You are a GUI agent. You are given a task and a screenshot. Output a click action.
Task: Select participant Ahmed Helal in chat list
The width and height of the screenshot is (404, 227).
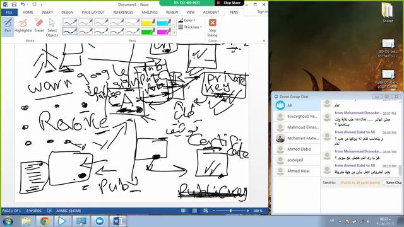tap(297, 171)
